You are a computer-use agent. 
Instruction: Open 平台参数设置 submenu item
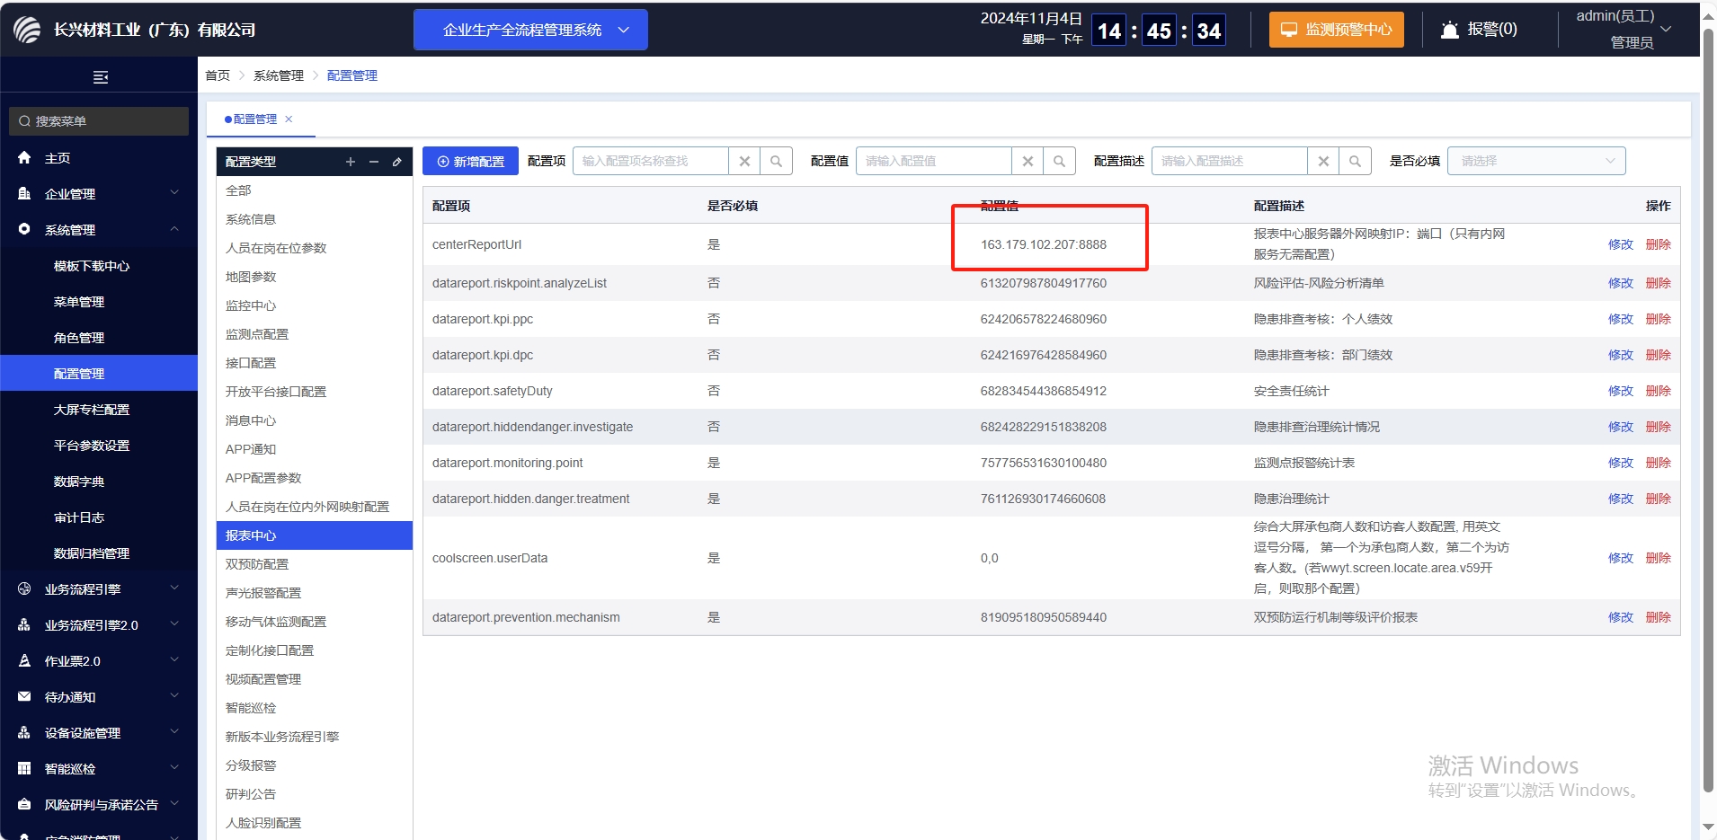99,446
